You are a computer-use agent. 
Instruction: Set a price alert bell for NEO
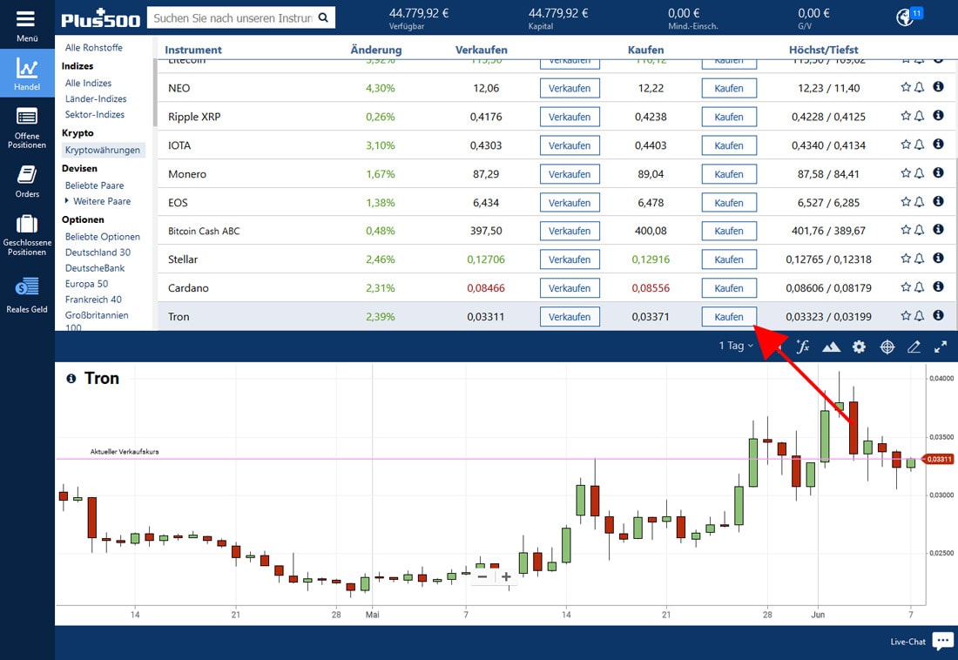pyautogui.click(x=920, y=87)
